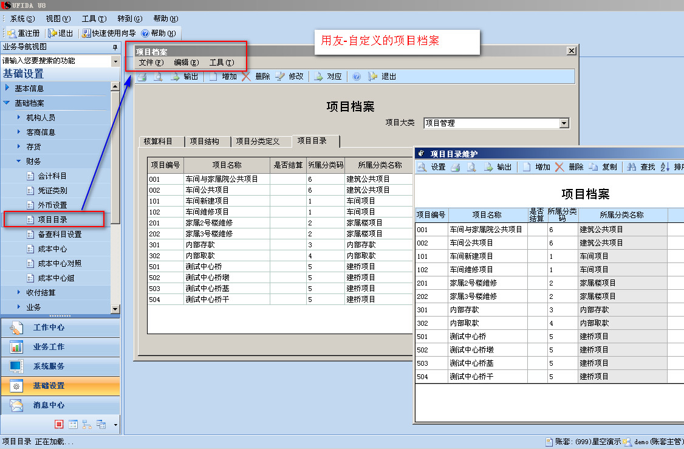Switch to the 项目分类定义 tab

[258, 142]
